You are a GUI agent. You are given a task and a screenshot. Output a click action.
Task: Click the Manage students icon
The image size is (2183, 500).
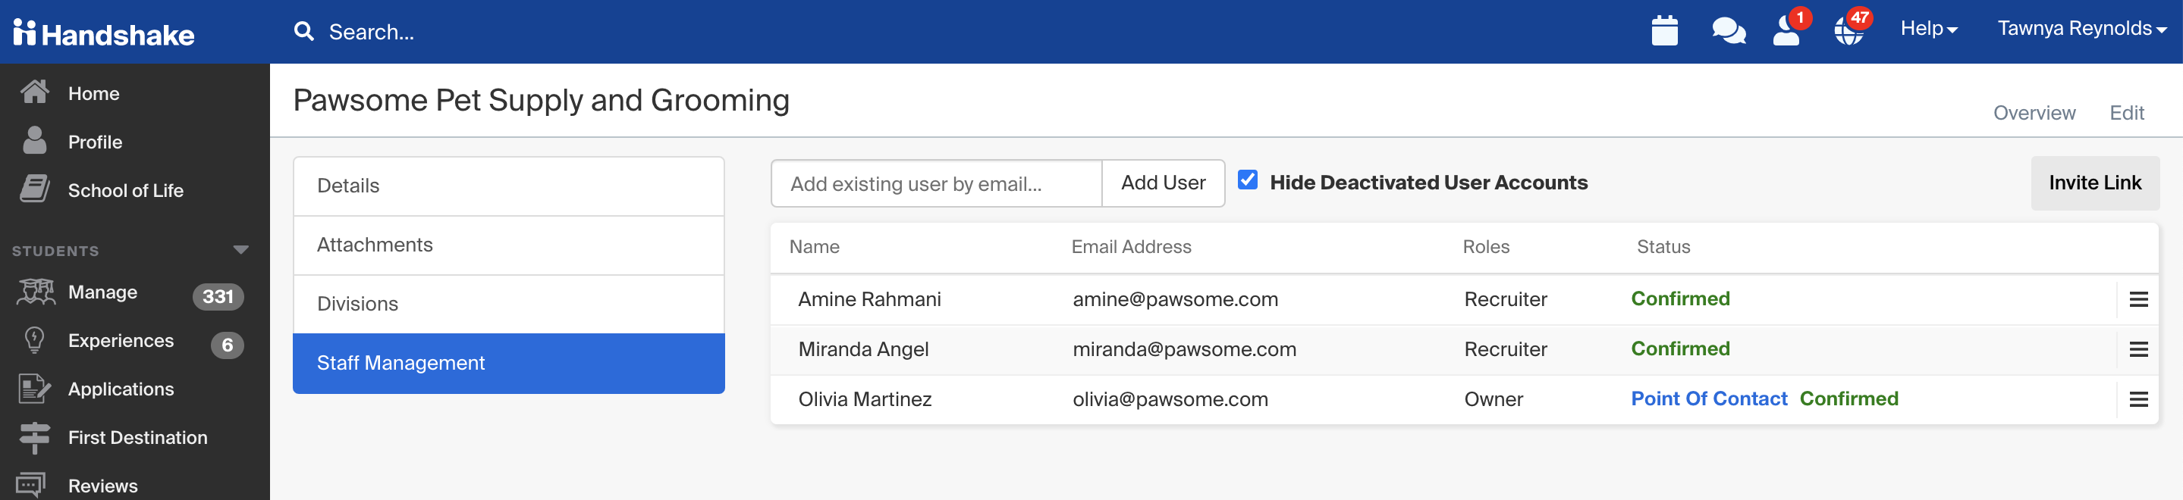click(x=35, y=292)
